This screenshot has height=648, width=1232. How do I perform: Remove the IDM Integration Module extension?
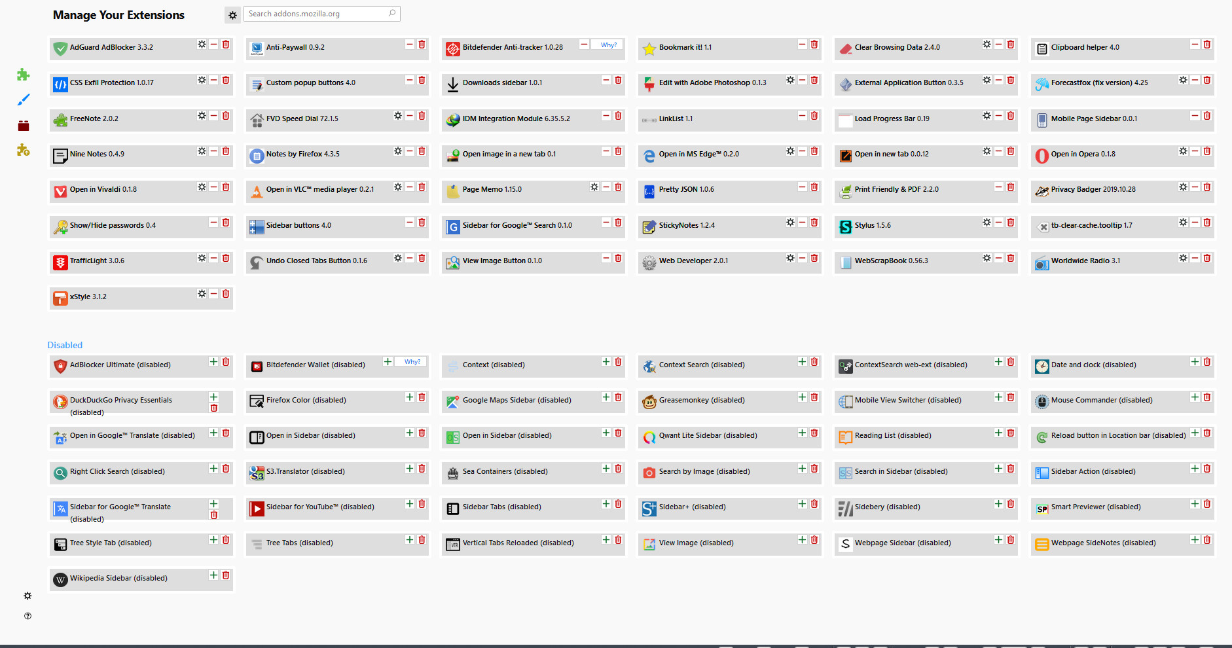tap(618, 116)
